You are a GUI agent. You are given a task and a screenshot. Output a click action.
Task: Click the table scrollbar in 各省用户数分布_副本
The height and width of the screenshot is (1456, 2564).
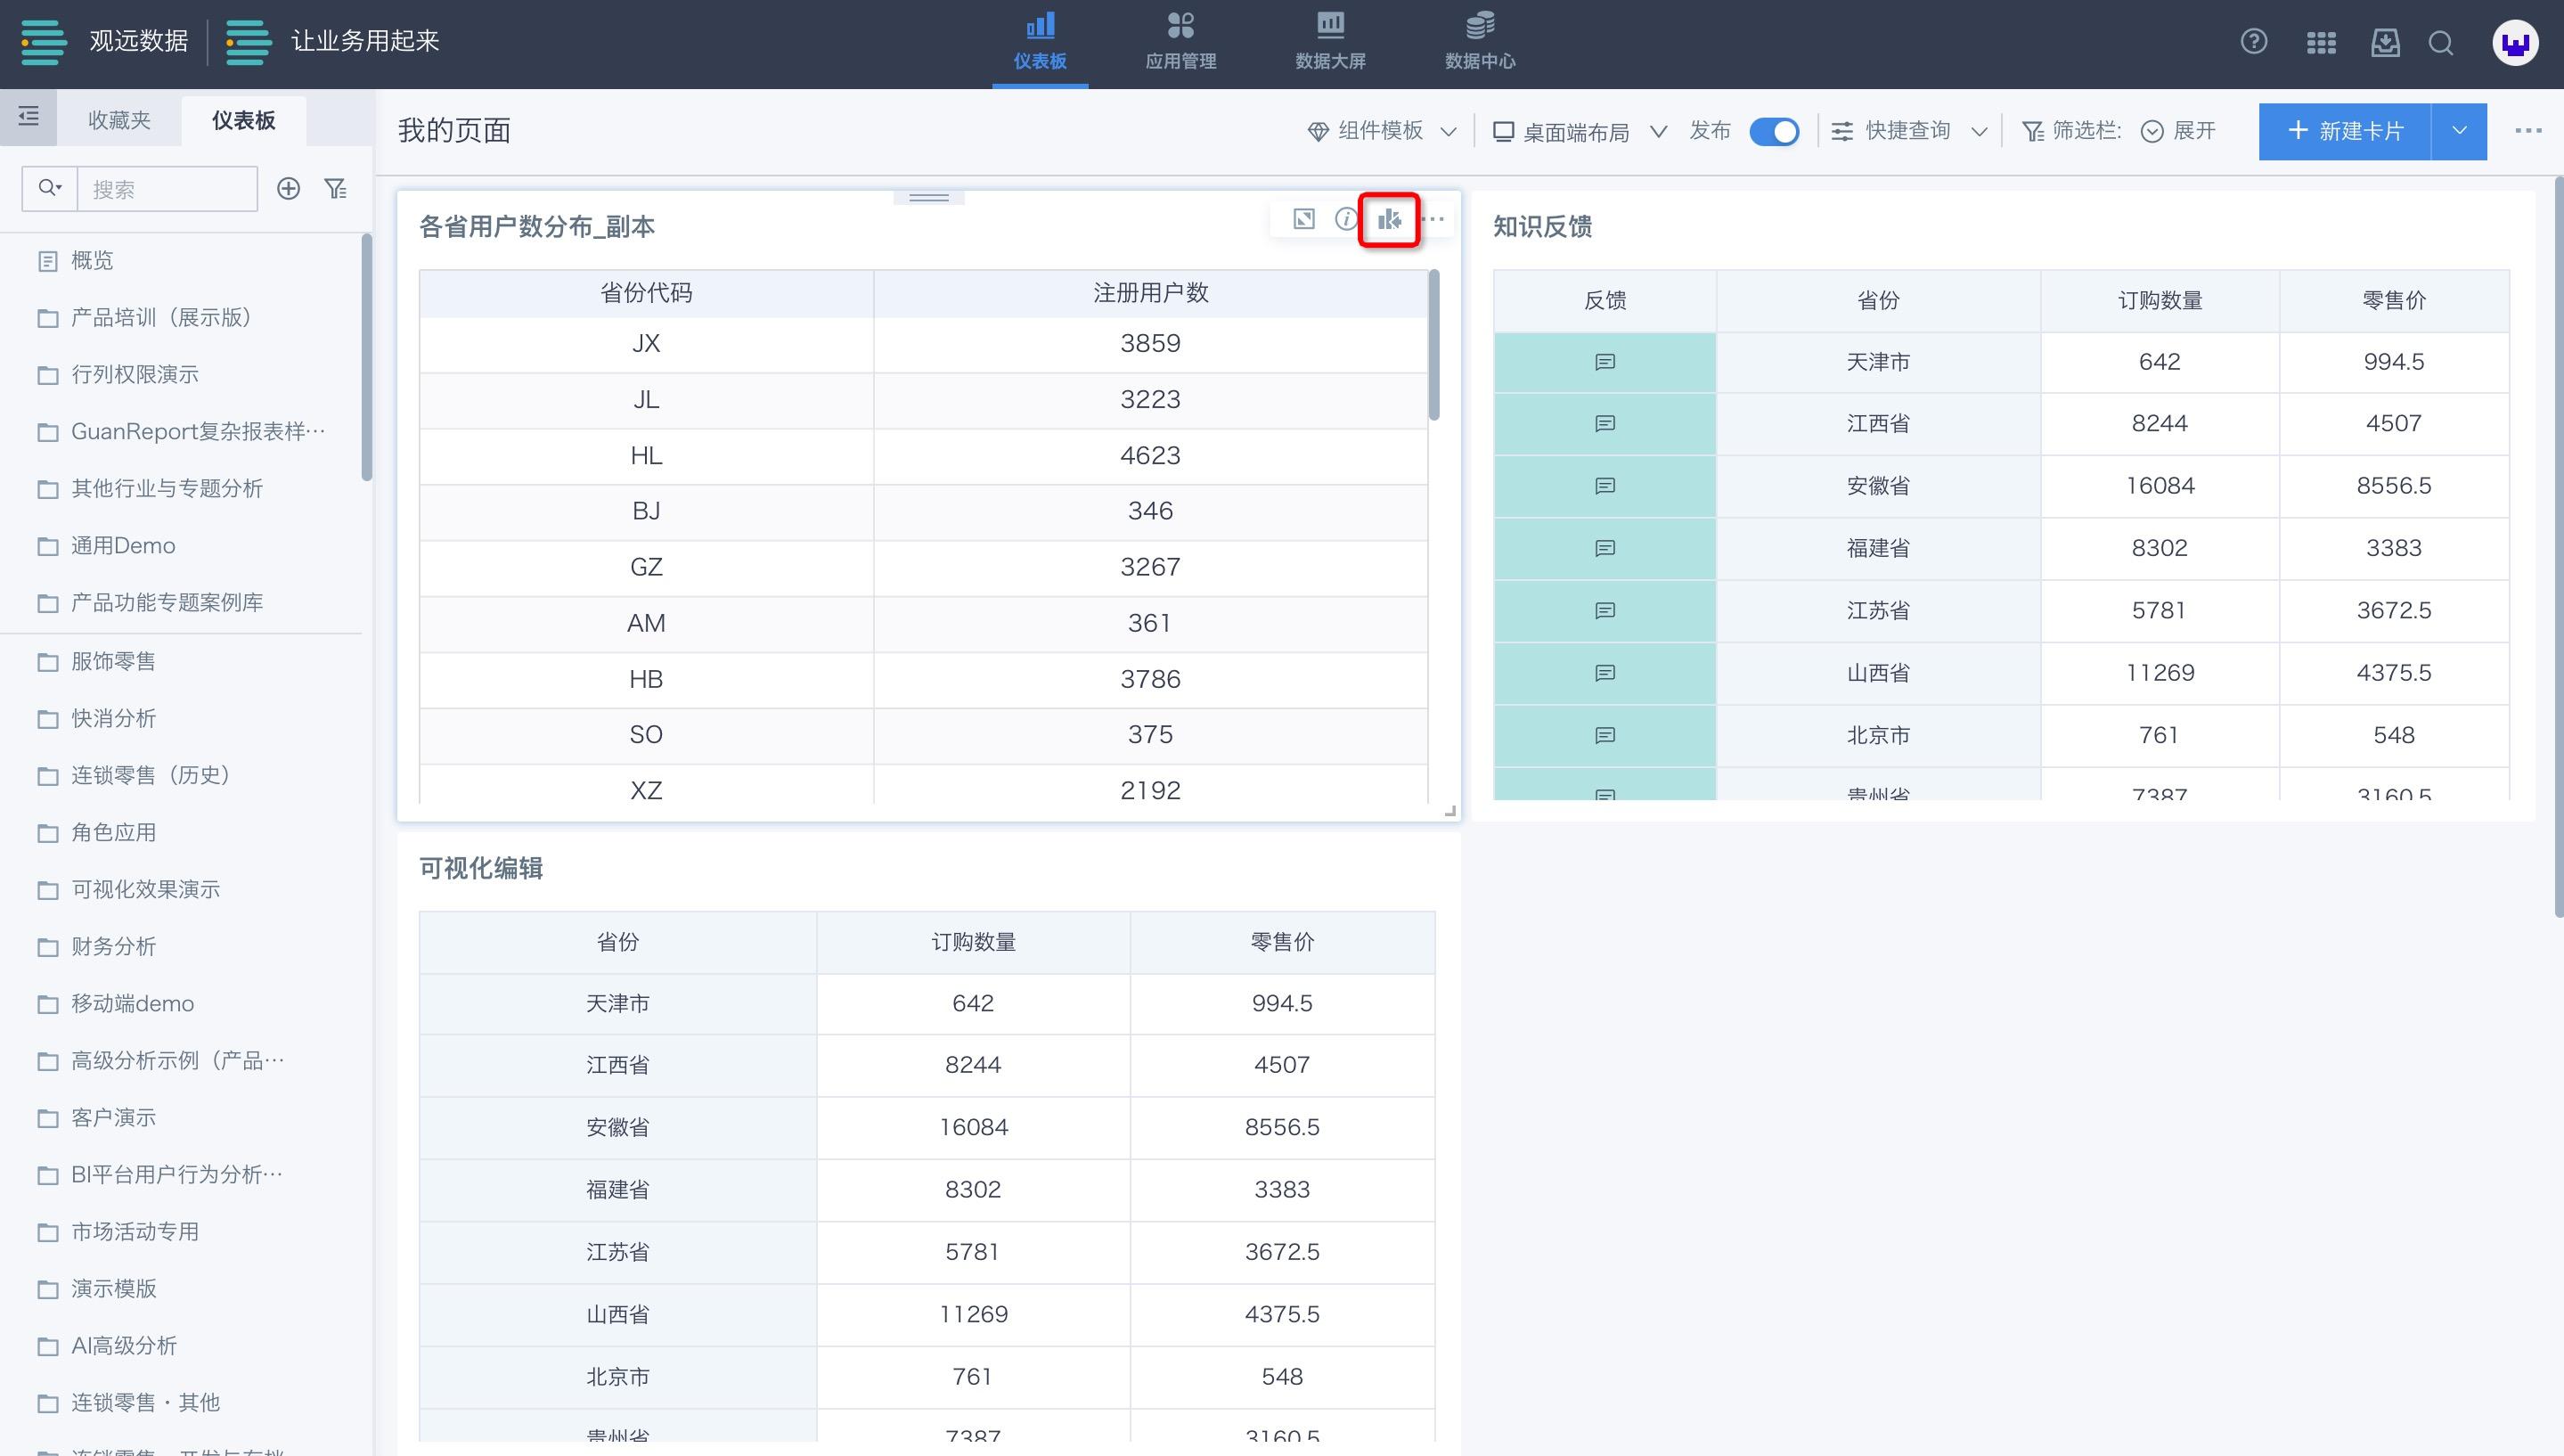pyautogui.click(x=1433, y=345)
